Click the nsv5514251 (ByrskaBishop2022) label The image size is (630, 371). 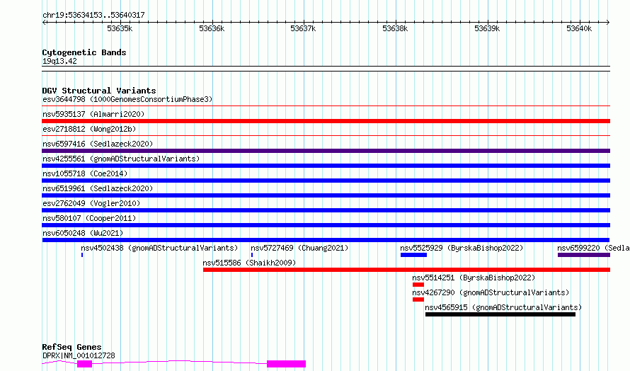pyautogui.click(x=474, y=278)
